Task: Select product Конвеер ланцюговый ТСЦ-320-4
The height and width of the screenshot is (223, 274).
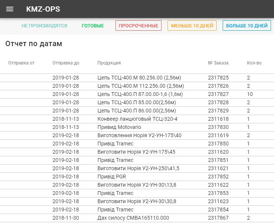Action: (137, 119)
